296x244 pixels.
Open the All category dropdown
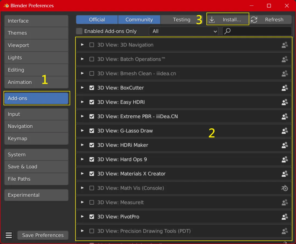pos(184,31)
